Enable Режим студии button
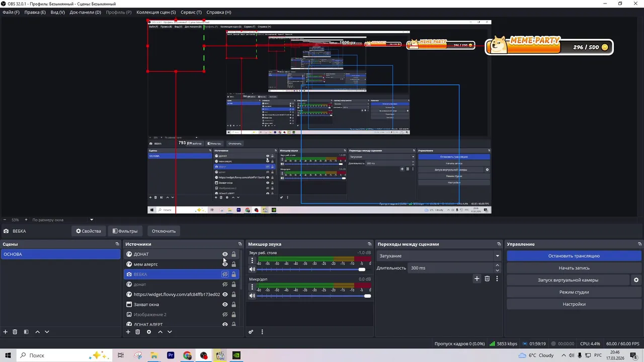This screenshot has width=644, height=362. pyautogui.click(x=574, y=292)
